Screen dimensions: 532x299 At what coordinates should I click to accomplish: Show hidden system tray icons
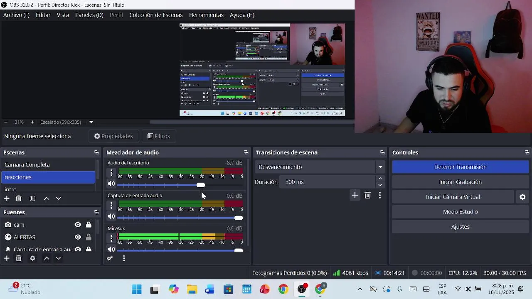(360, 289)
